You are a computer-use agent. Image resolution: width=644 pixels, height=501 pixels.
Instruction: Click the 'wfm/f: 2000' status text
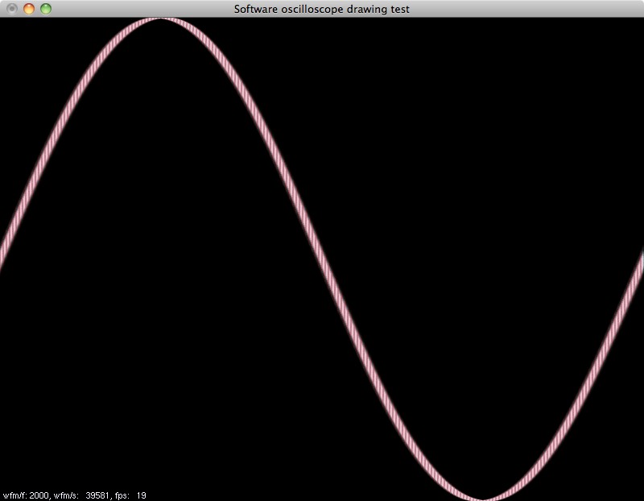[x=26, y=495]
